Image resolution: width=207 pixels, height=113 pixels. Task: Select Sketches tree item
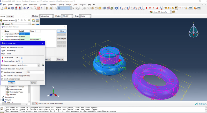click(12, 95)
